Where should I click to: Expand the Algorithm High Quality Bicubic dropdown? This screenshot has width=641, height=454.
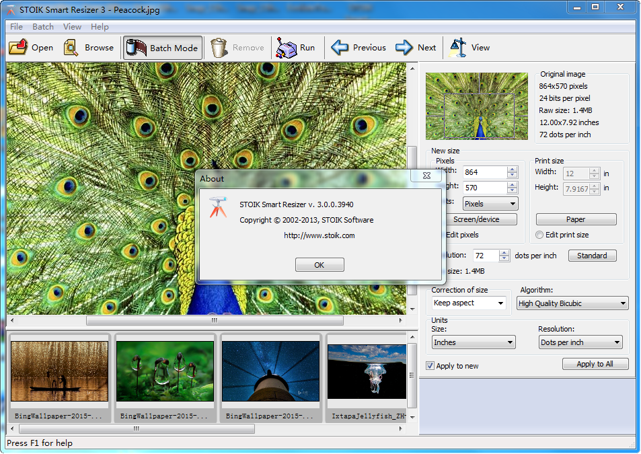[x=572, y=303]
